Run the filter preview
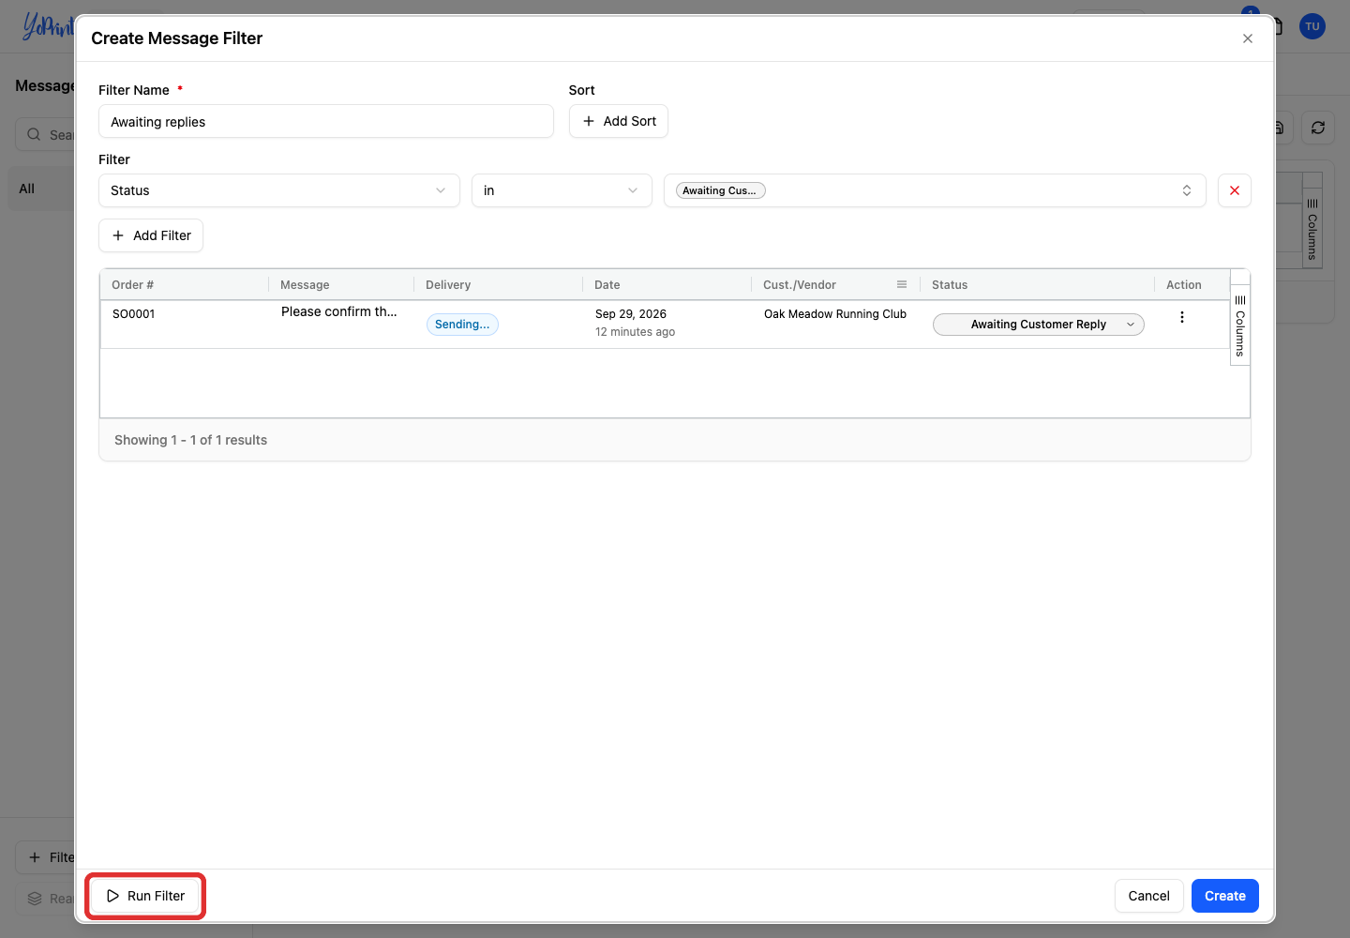The image size is (1350, 938). (145, 896)
